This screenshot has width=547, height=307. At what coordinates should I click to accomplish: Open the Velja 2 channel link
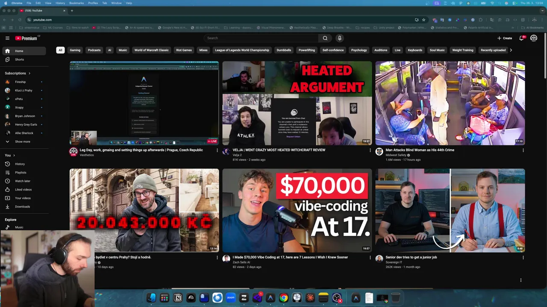click(x=237, y=155)
